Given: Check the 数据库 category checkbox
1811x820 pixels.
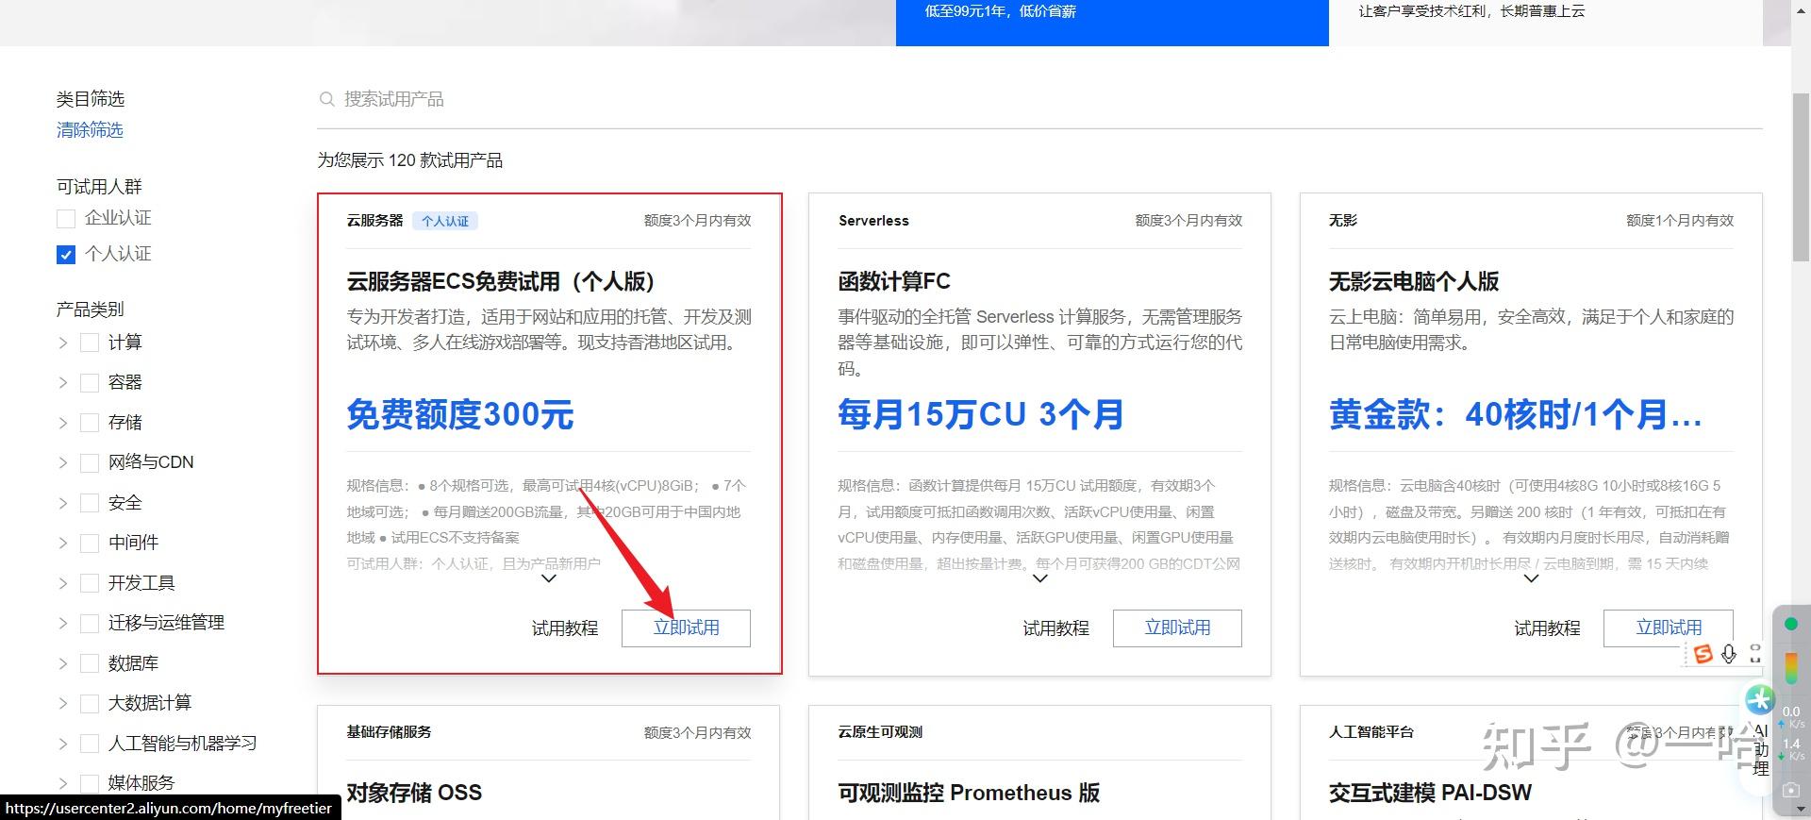Looking at the screenshot, I should click(90, 663).
